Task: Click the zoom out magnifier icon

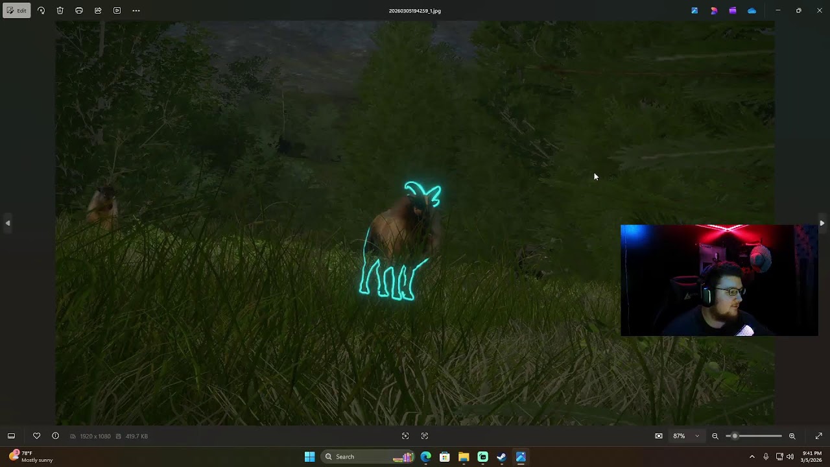Action: tap(715, 436)
